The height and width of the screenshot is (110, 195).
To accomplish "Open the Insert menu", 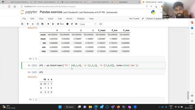I will coord(51,19).
